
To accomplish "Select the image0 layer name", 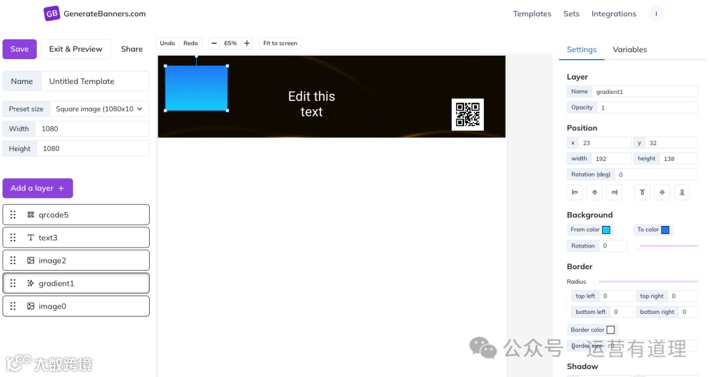I will point(53,307).
